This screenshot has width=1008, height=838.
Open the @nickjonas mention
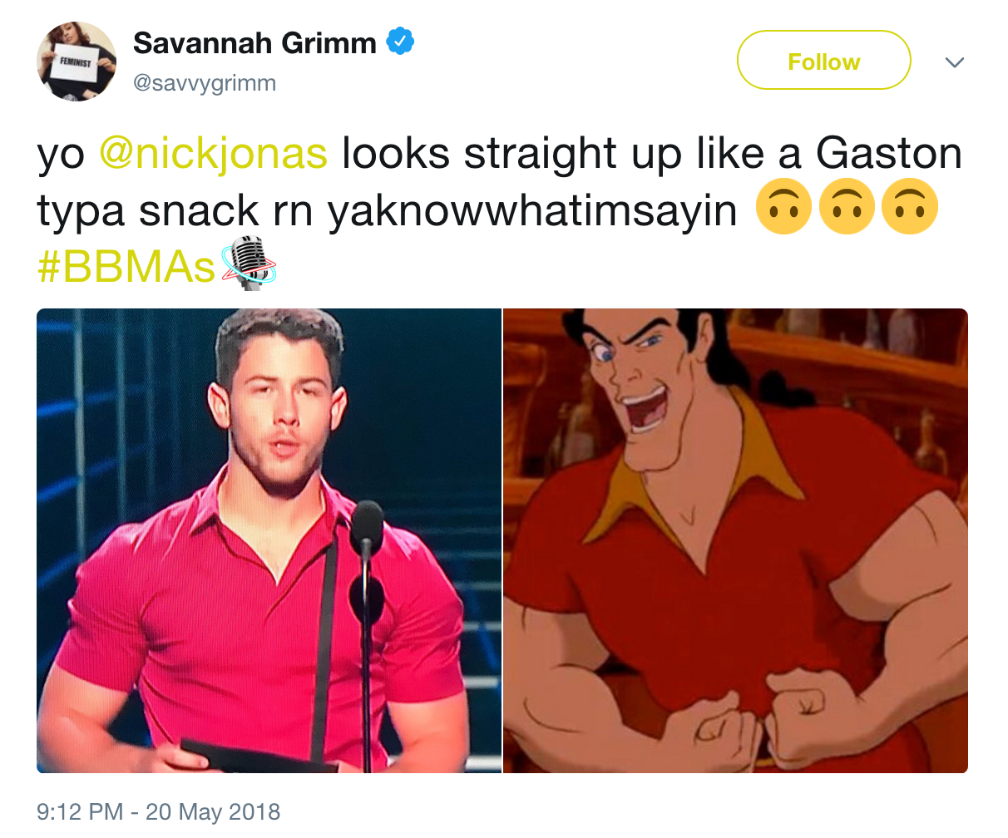213,155
